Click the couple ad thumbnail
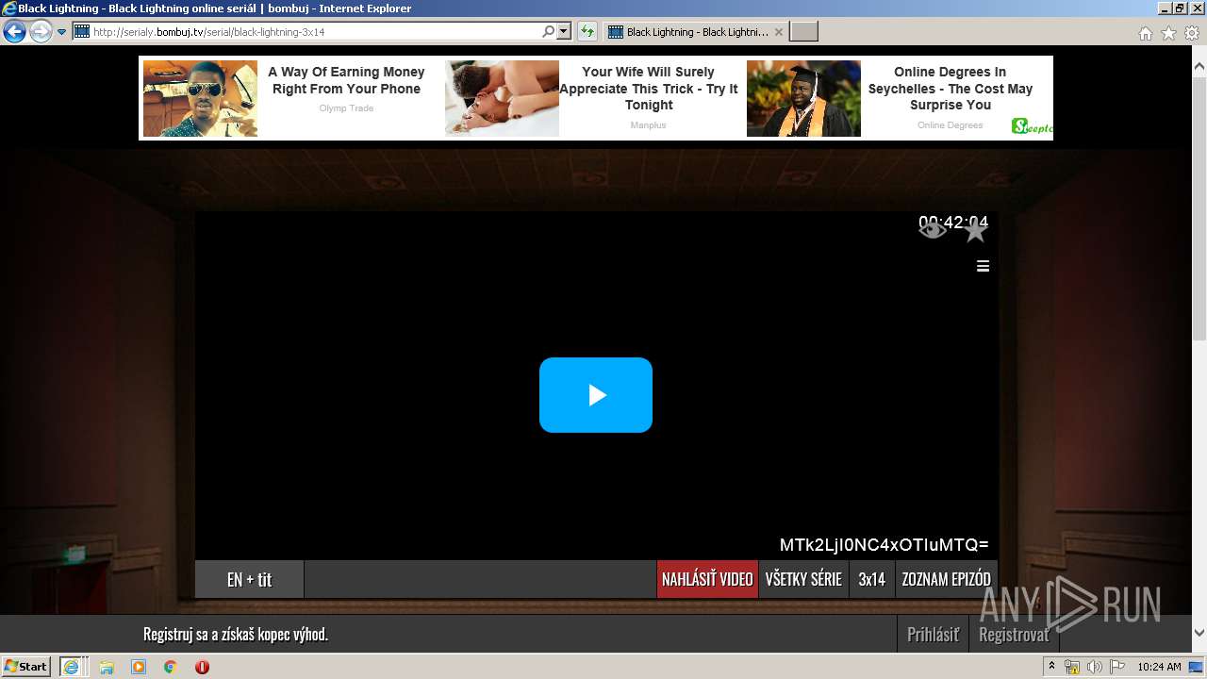 pos(502,98)
